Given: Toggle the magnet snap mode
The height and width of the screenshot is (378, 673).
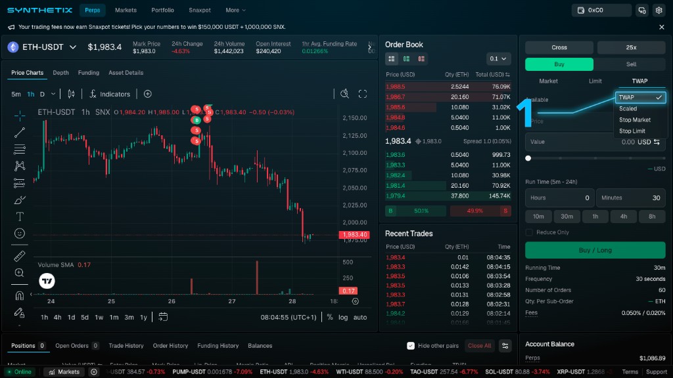Looking at the screenshot, I should point(19,296).
